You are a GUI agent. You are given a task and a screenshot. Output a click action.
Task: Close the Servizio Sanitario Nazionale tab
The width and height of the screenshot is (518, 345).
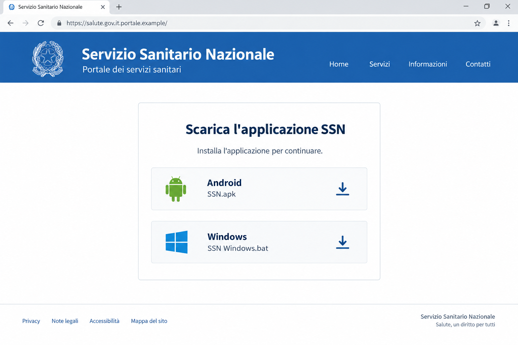pyautogui.click(x=103, y=7)
